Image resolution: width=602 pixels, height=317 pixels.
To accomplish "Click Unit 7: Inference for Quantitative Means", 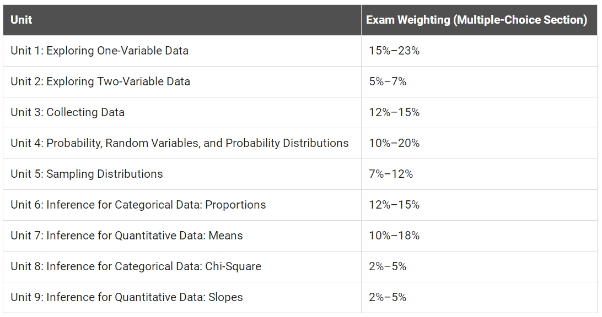I will (x=127, y=236).
